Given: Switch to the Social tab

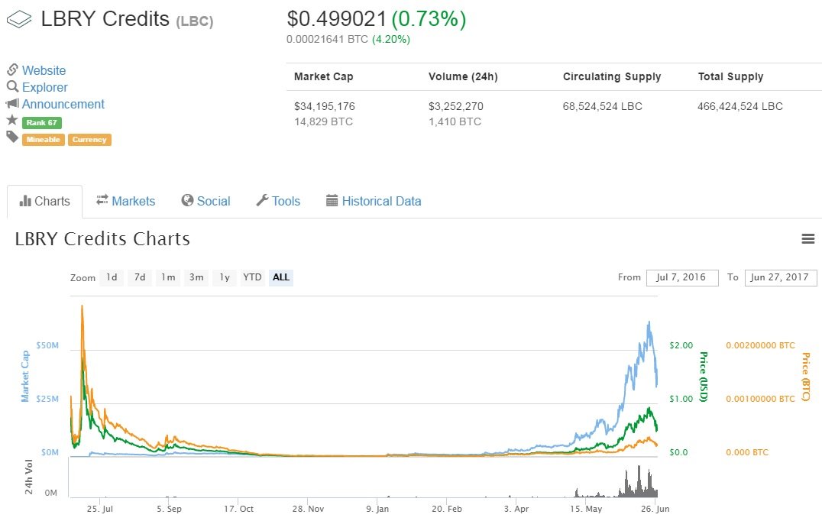Looking at the screenshot, I should pos(205,201).
